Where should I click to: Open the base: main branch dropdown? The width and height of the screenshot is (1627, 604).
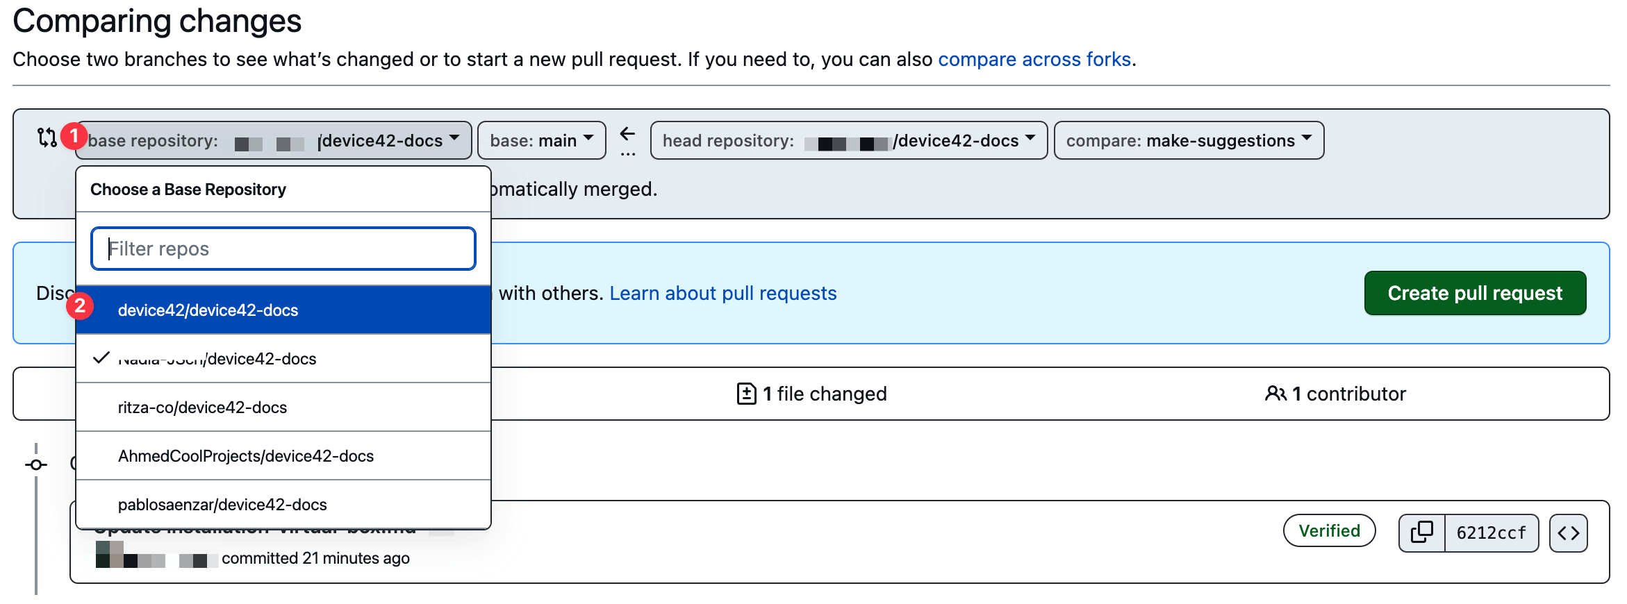pyautogui.click(x=541, y=140)
